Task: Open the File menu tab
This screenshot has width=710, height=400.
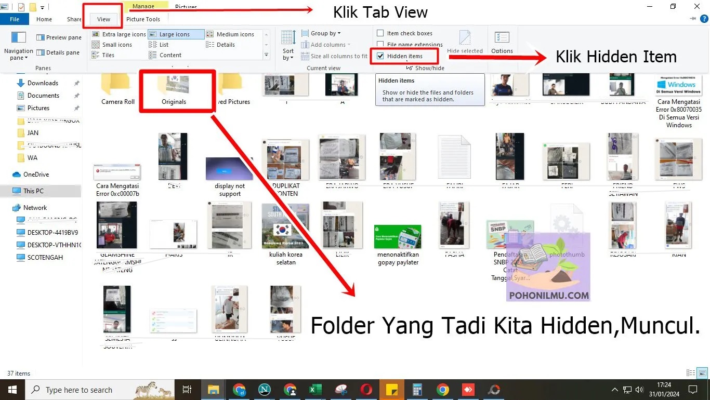Action: point(15,19)
